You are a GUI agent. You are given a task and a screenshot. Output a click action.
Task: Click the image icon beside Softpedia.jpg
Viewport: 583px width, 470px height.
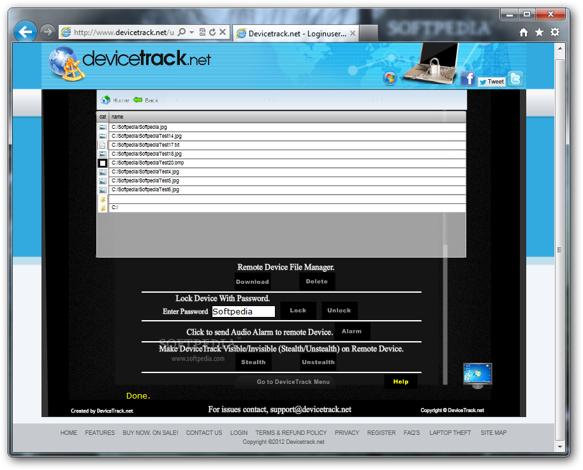click(x=103, y=127)
